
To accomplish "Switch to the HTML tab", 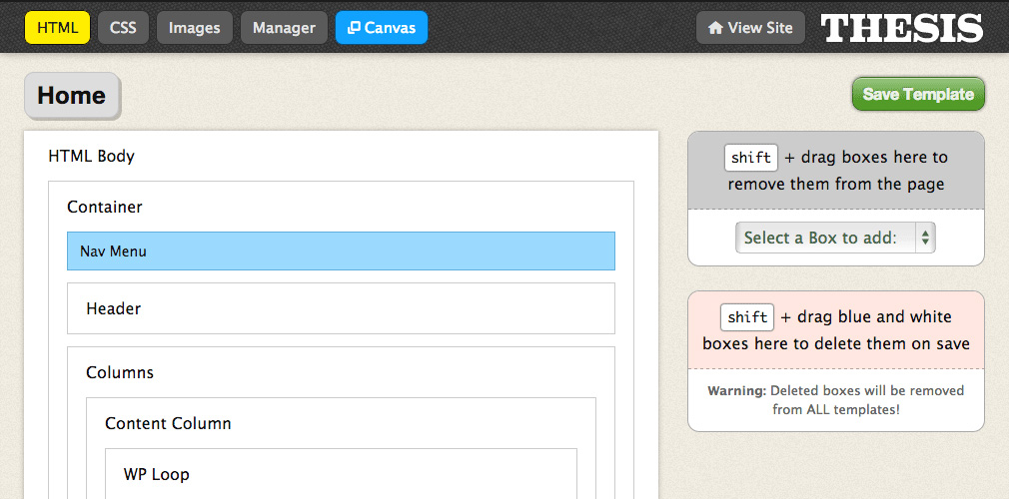I will 57,28.
